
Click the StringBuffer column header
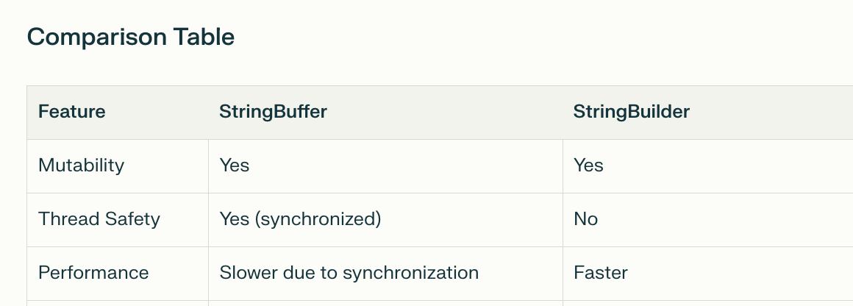tap(273, 112)
